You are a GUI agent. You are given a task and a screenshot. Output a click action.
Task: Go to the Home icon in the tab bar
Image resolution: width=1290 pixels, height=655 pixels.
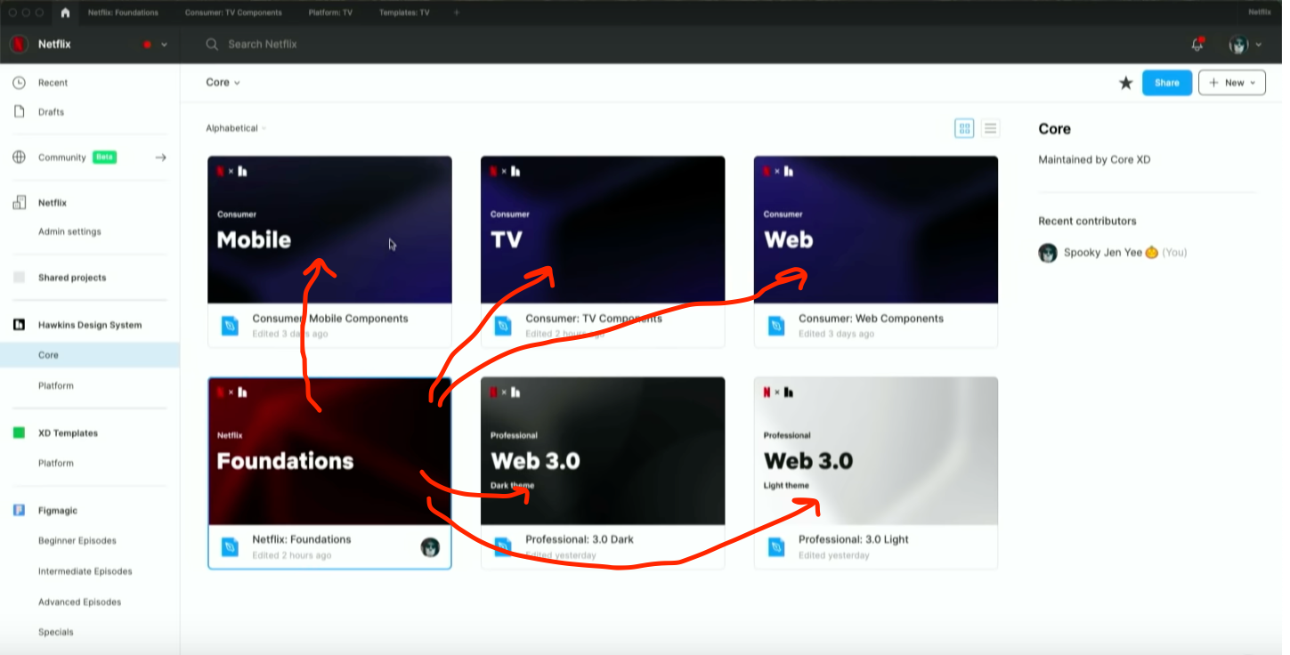pyautogui.click(x=65, y=12)
